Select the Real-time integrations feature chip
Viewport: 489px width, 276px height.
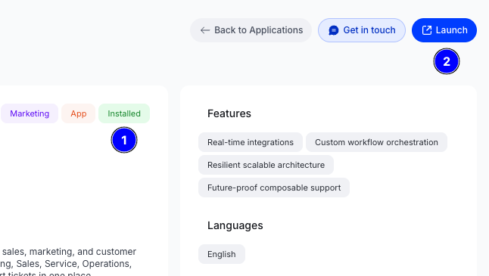point(251,142)
